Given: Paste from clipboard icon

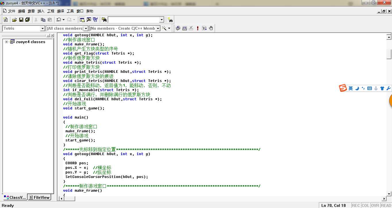Looking at the screenshot, I should [x=50, y=20].
